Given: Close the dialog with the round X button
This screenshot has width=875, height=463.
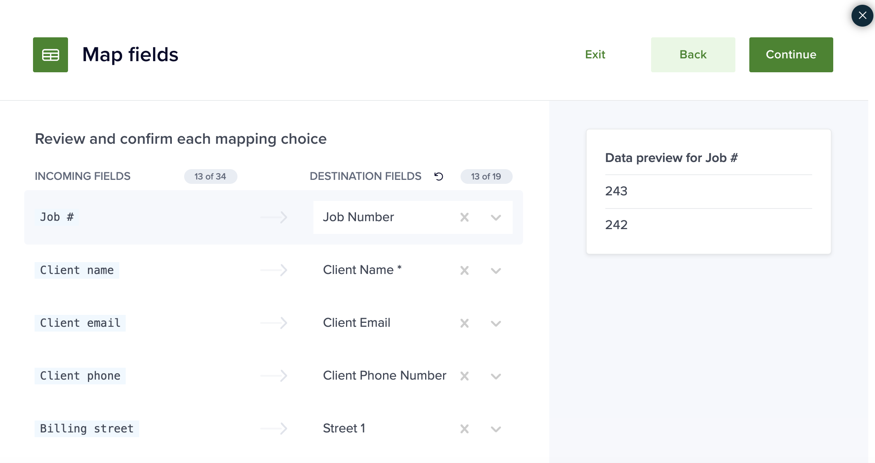Looking at the screenshot, I should pos(862,16).
